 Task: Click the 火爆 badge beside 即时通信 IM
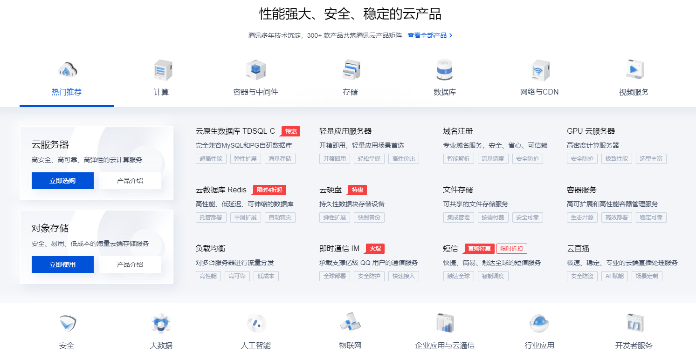click(375, 249)
